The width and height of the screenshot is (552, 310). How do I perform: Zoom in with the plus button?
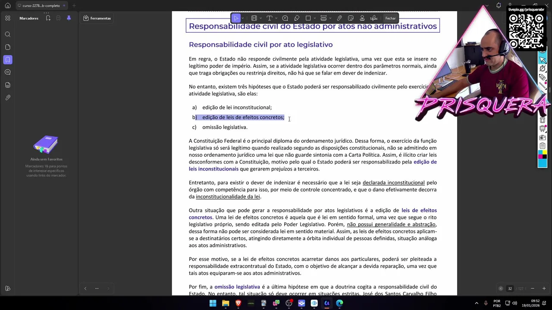coord(544,288)
